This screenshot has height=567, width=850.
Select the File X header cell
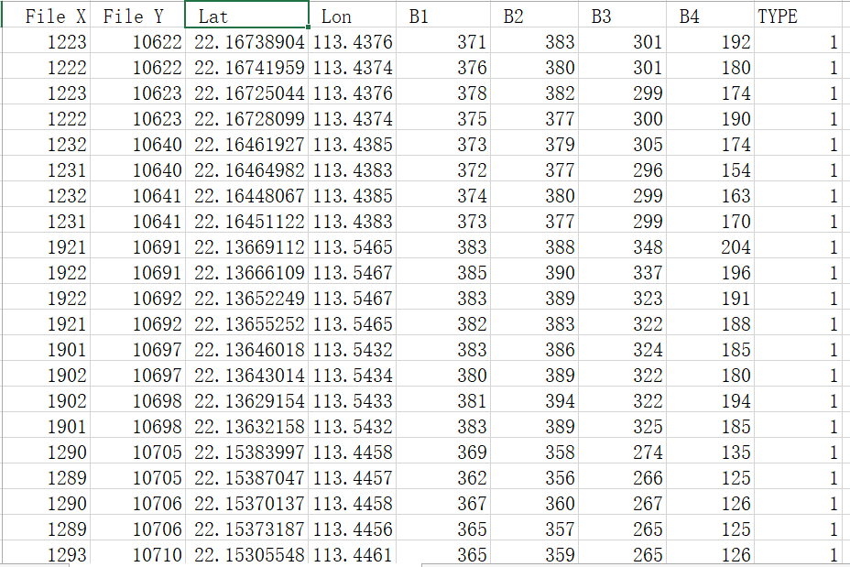coord(47,16)
